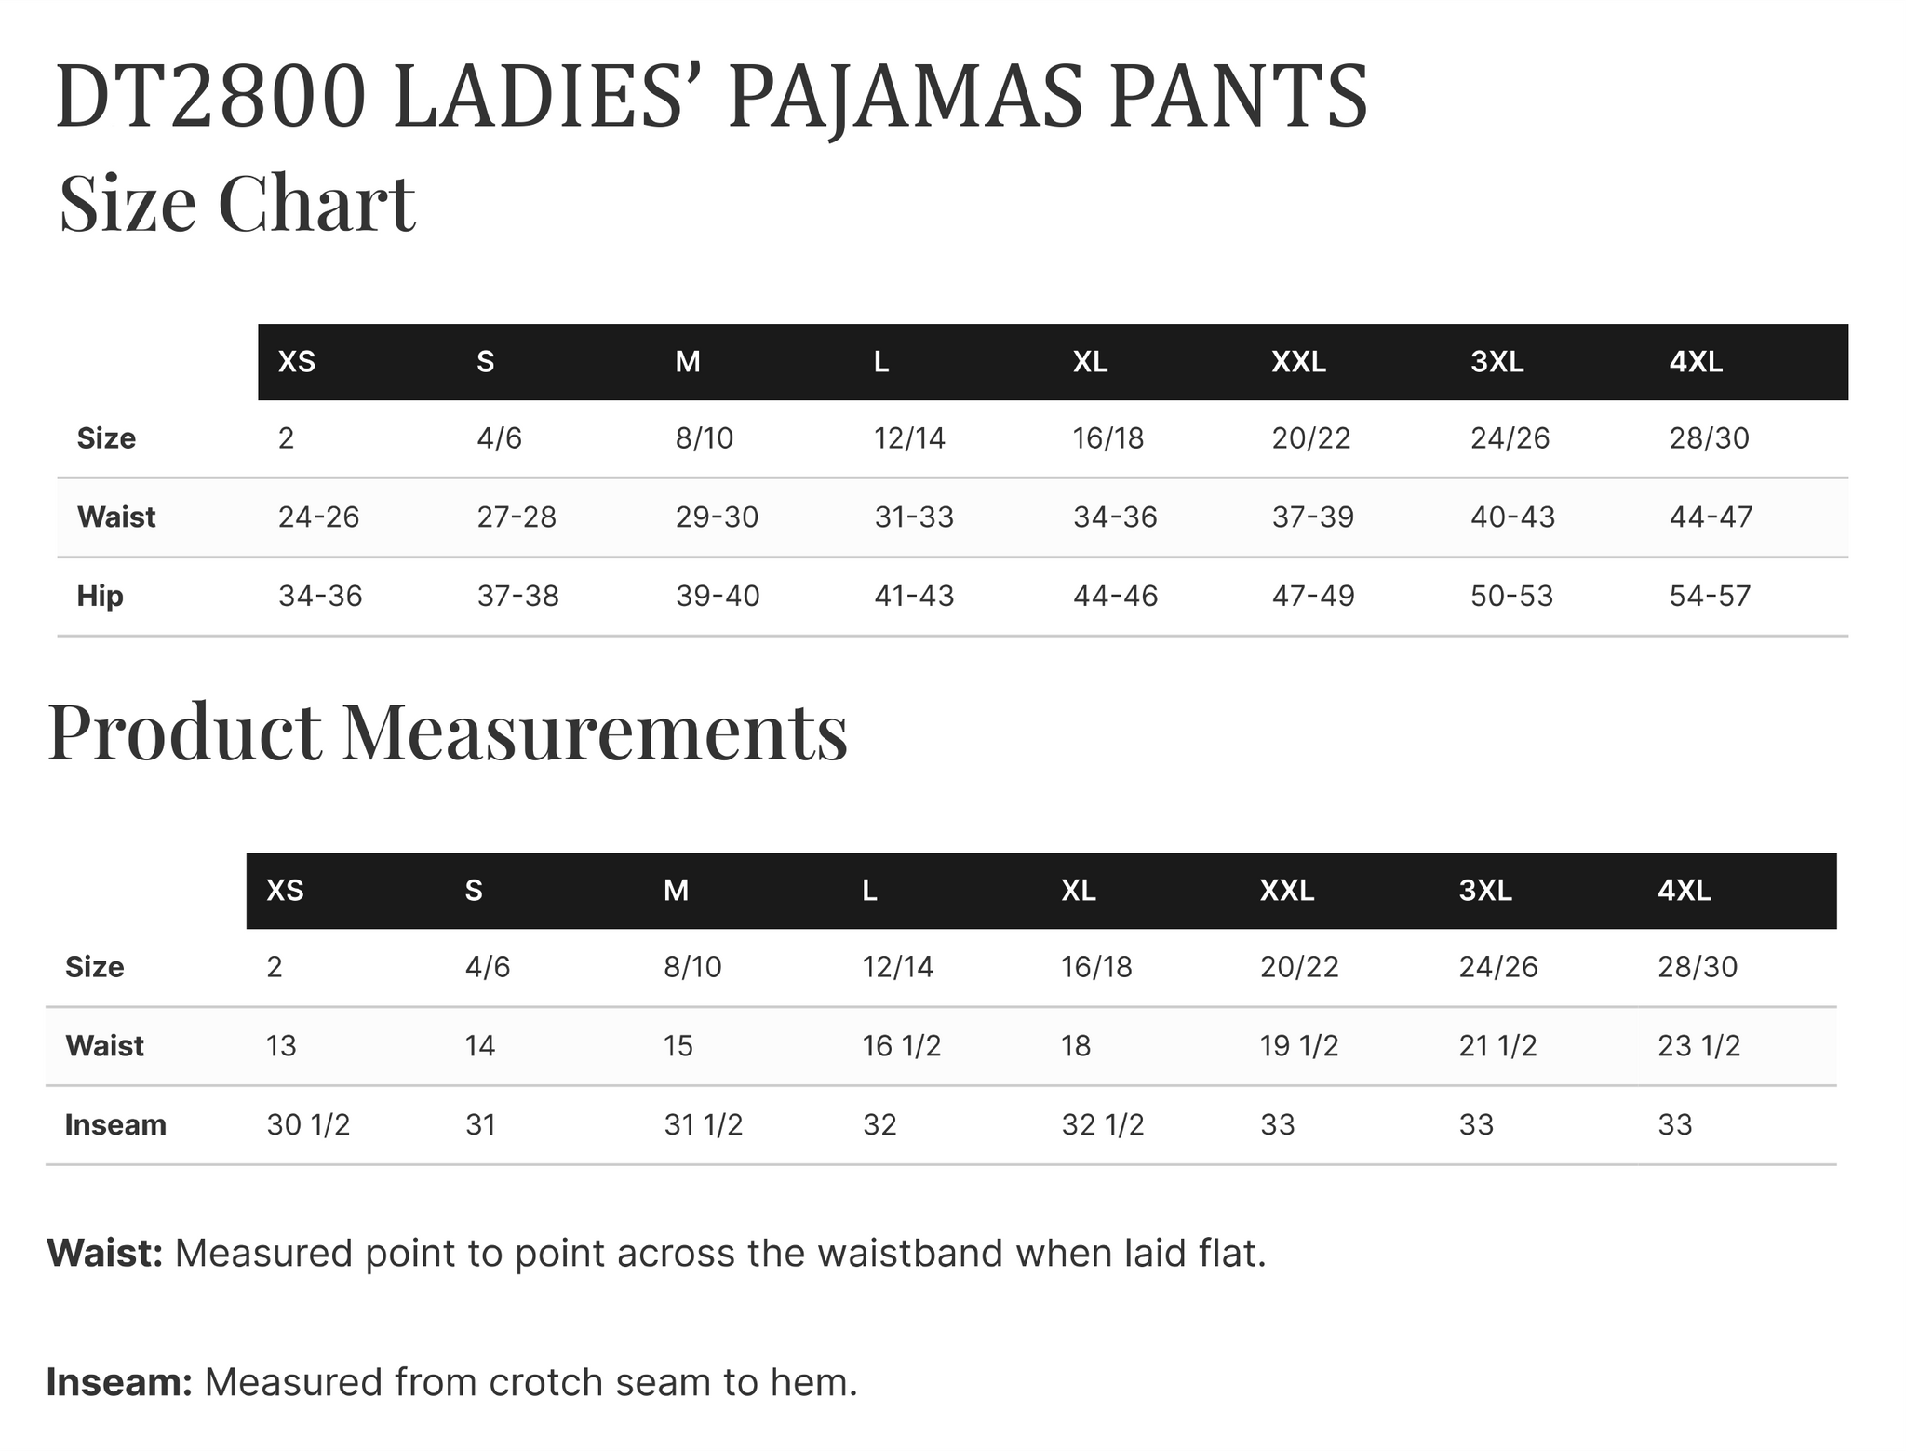The height and width of the screenshot is (1451, 1906).
Task: Select the 32 1/2 inseam cell
Action: pyautogui.click(x=1103, y=1124)
